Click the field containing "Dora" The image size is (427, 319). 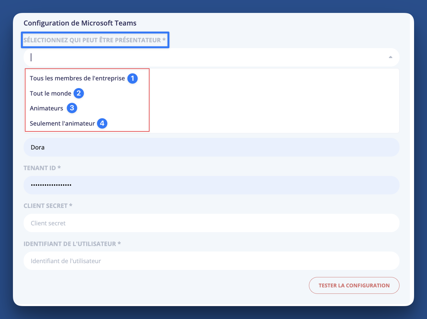pyautogui.click(x=211, y=147)
